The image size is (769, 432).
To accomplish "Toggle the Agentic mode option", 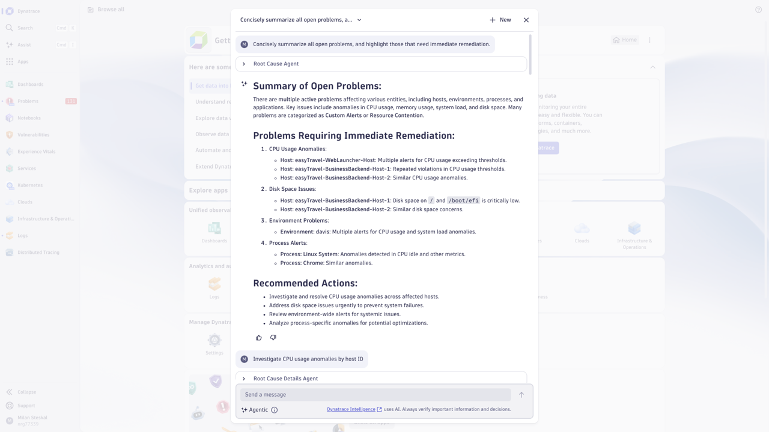I will tap(255, 410).
